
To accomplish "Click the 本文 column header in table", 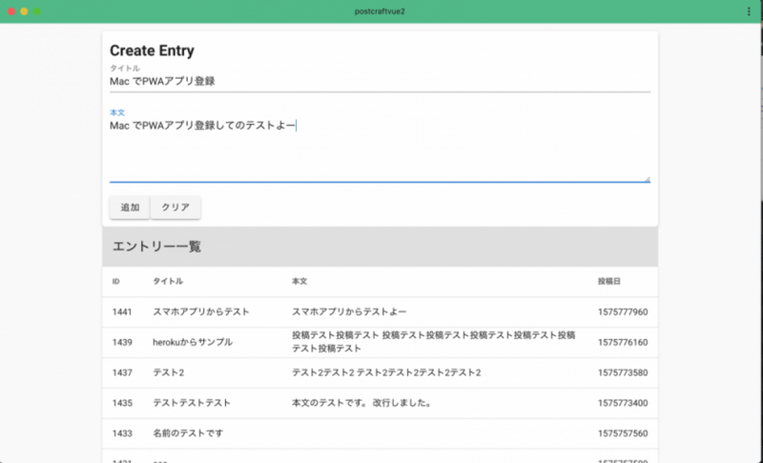I will tap(299, 282).
